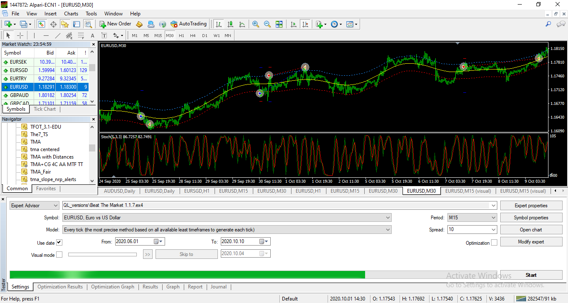Click the Expert properties button

(531, 206)
